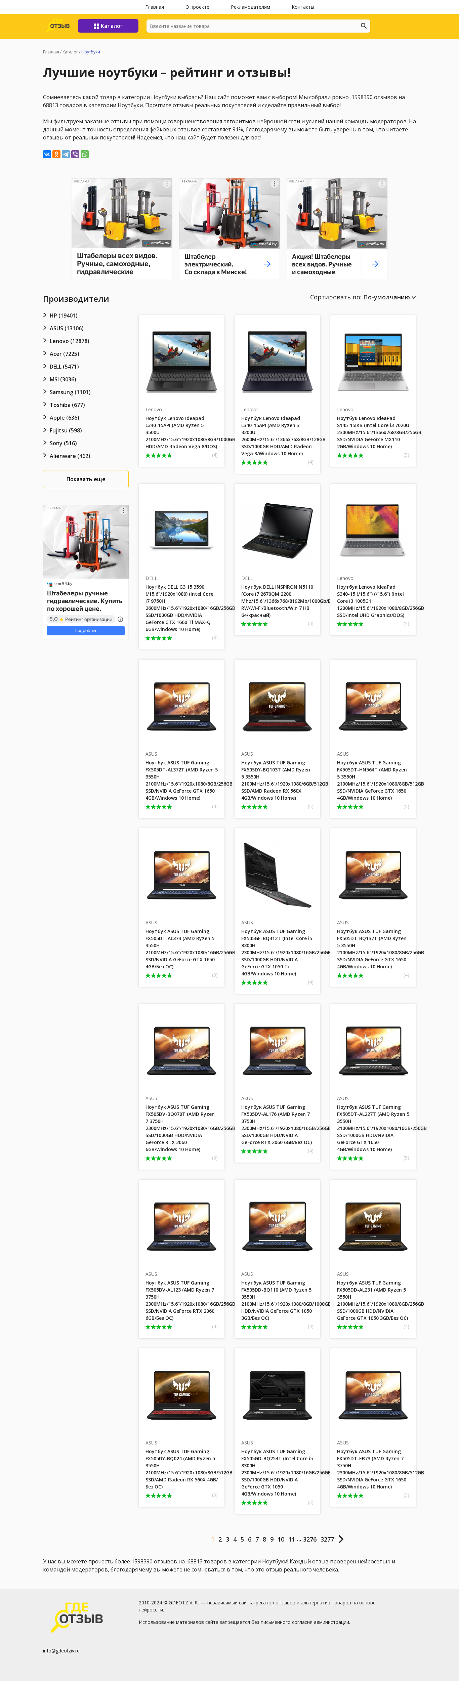Click the next page arrow in pagination
Screen dimensions: 459x1681
(x=341, y=1540)
